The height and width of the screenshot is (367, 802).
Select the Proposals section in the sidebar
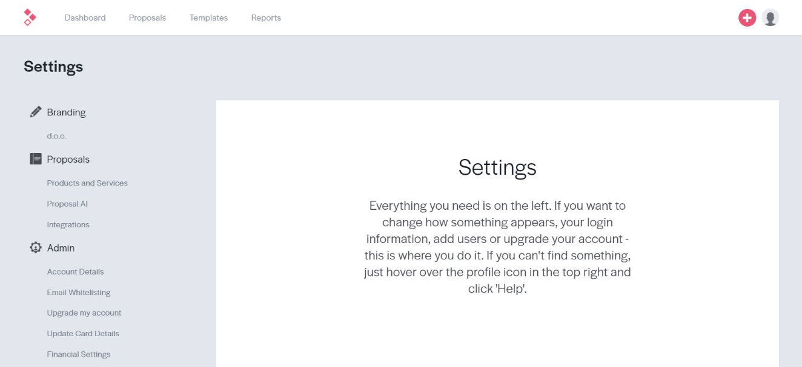[68, 160]
